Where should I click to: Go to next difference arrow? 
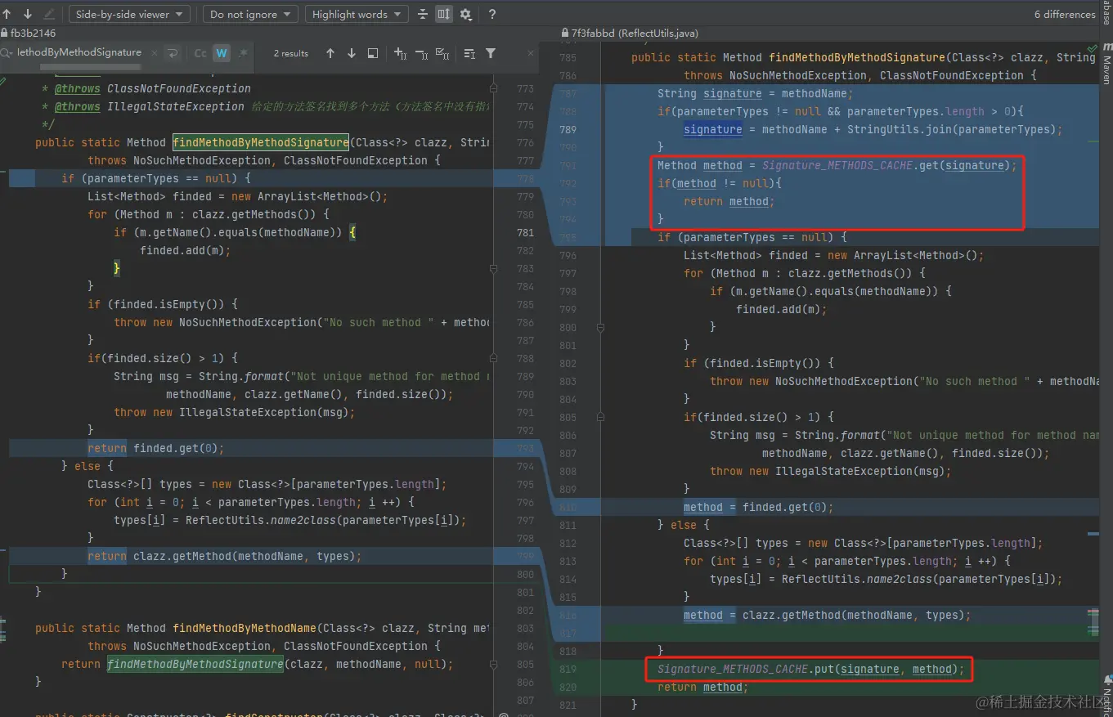tap(28, 14)
